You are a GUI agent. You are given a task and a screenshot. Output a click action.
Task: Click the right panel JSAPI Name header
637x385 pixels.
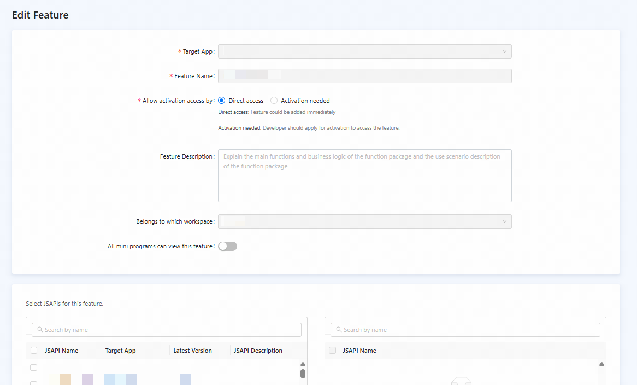coord(359,351)
